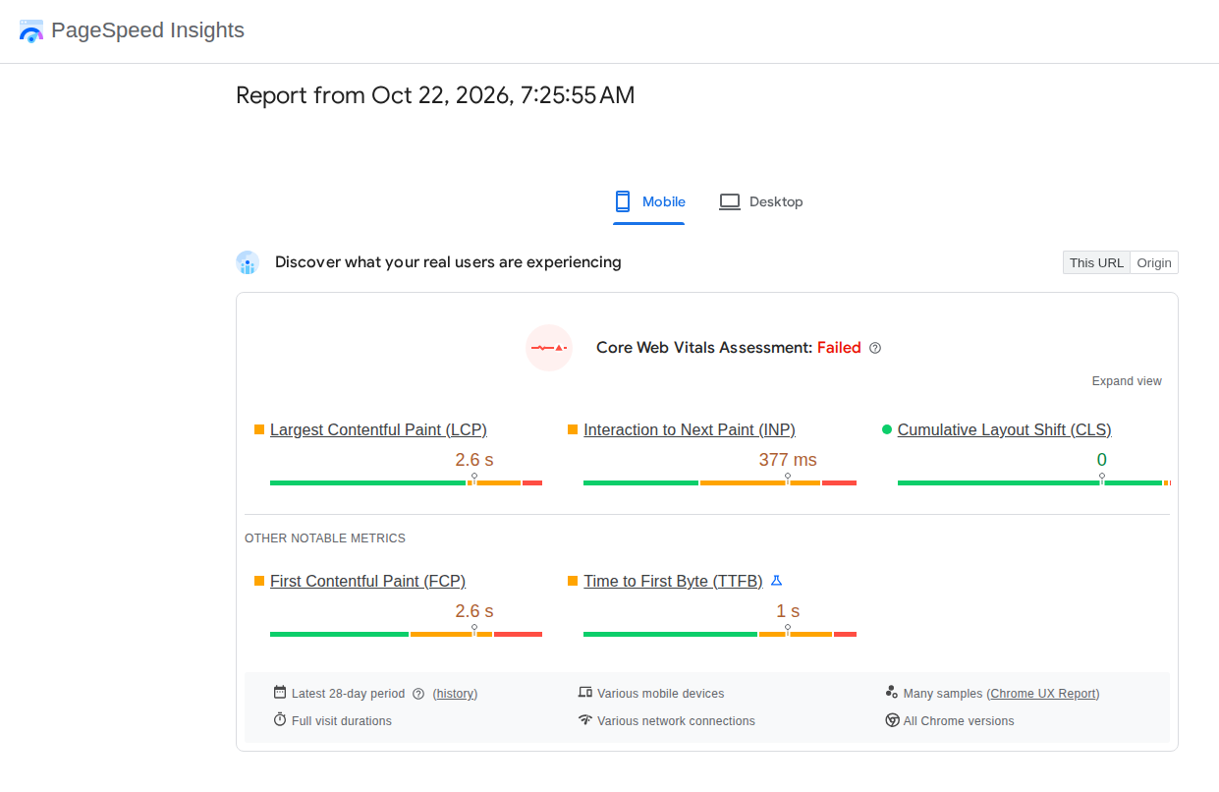
Task: Click the devices icon beside Various mobile devices
Action: 585,693
